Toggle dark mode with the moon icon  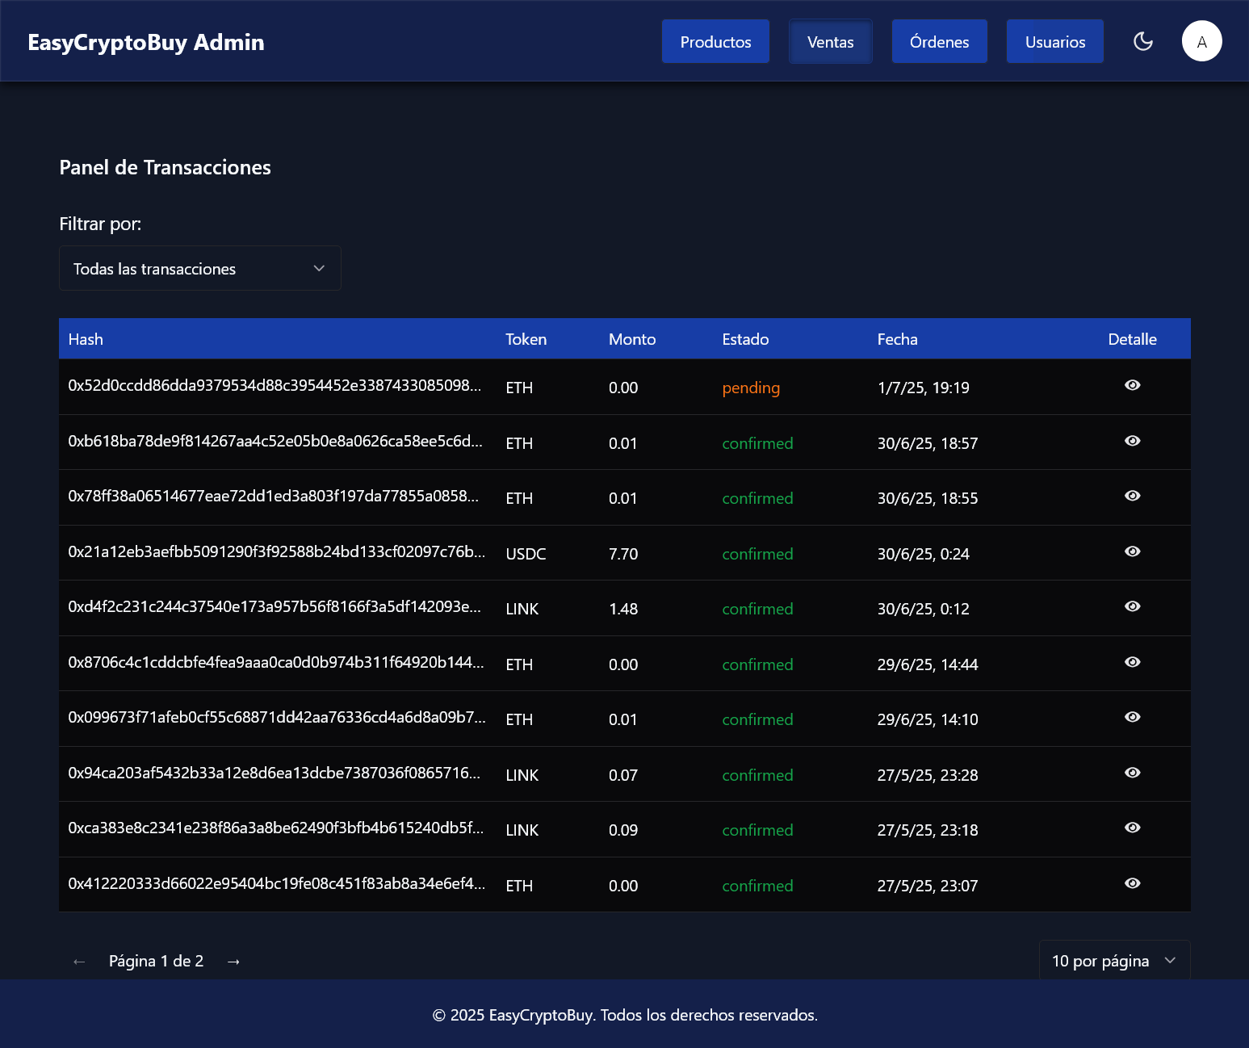tap(1142, 41)
